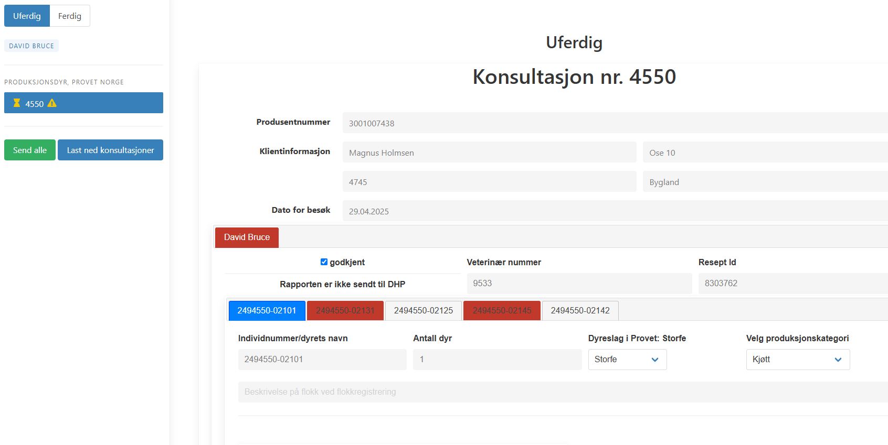
Task: Toggle the godkjent checkbox
Action: click(x=324, y=262)
